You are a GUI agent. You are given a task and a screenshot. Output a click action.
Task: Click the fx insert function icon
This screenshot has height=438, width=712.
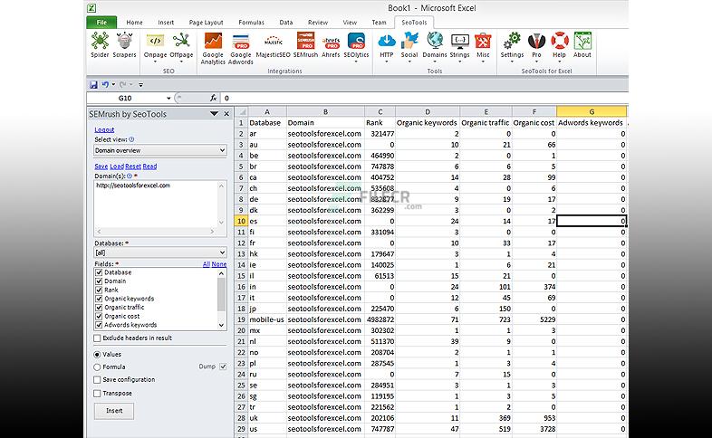pyautogui.click(x=213, y=98)
